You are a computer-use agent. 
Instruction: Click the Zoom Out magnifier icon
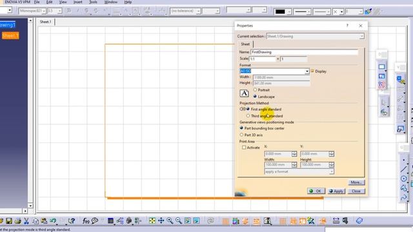point(179,220)
